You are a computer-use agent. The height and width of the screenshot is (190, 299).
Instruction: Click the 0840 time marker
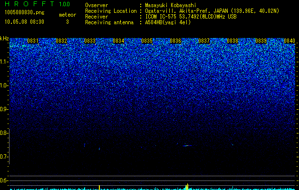tap(289, 41)
